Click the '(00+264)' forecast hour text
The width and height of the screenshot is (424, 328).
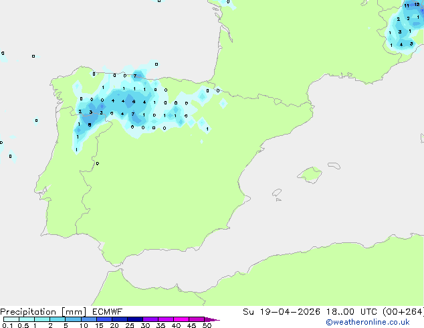tap(403, 312)
